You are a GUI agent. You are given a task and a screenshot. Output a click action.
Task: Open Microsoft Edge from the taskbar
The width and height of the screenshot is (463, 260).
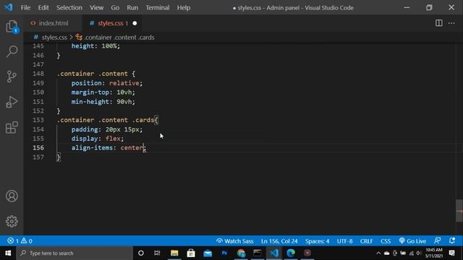291,253
